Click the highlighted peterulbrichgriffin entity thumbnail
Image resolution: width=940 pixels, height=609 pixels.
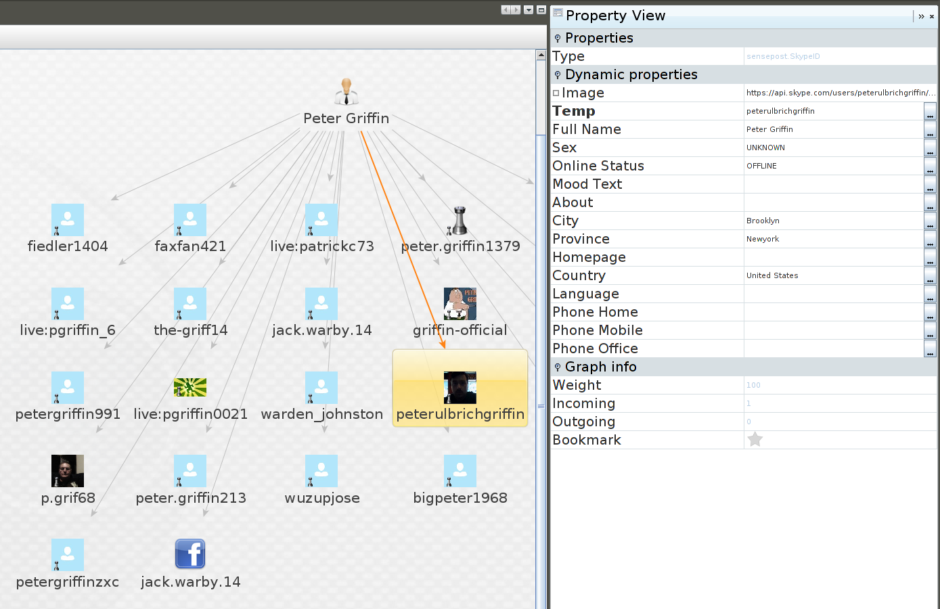pyautogui.click(x=460, y=387)
